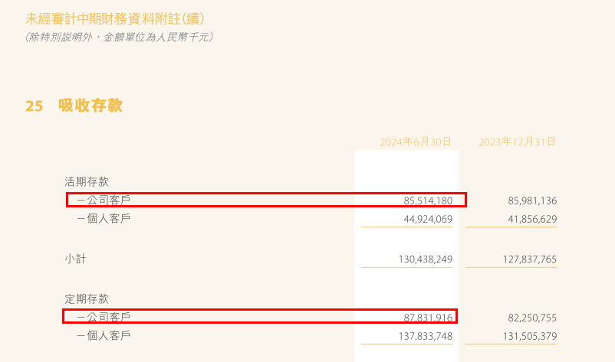Click the subtotal value 130,438,249
Screen dimensions: 615x362
tap(425, 259)
